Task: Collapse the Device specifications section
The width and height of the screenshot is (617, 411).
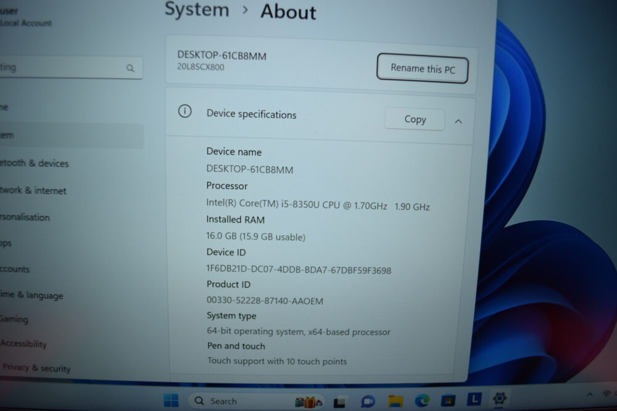Action: click(x=458, y=121)
